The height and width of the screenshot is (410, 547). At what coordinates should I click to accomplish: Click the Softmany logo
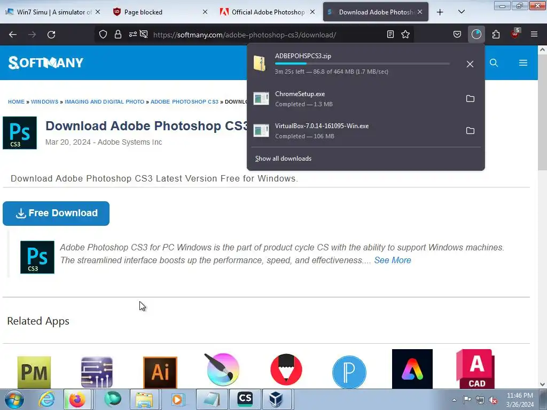(46, 63)
